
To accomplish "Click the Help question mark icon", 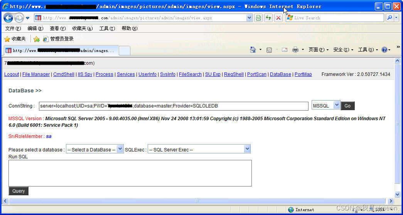I will [384, 50].
